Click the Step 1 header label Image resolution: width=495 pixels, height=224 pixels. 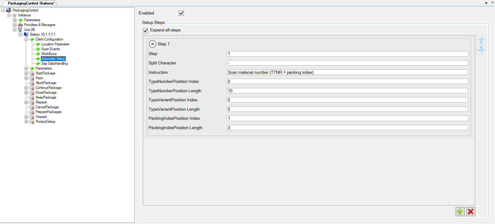click(164, 44)
